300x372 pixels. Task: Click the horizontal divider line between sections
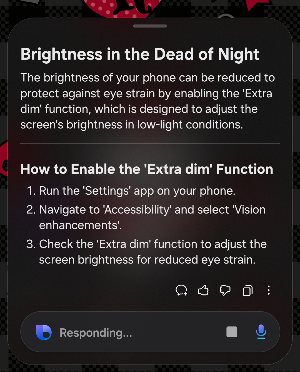point(150,144)
